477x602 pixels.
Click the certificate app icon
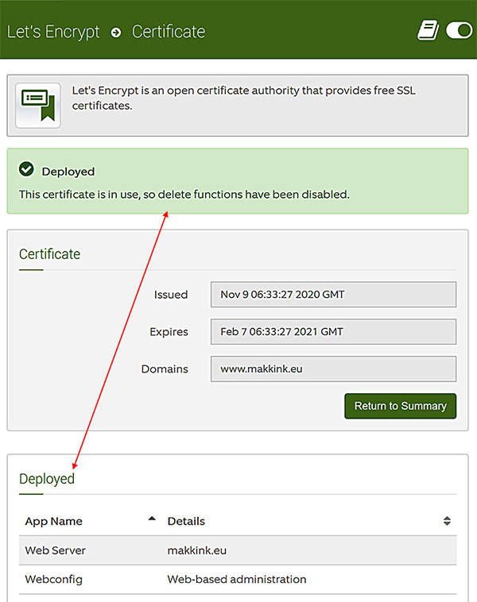click(38, 106)
